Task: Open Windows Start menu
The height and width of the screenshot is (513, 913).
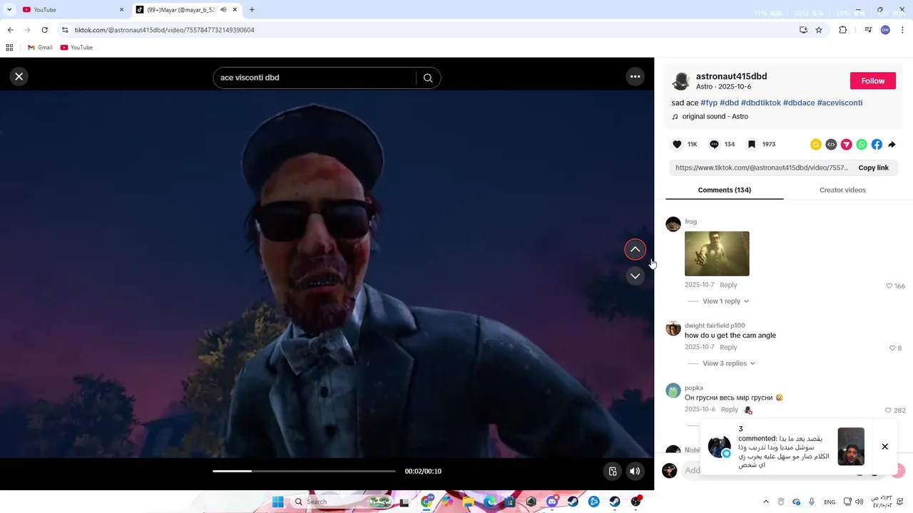Action: pyautogui.click(x=278, y=502)
